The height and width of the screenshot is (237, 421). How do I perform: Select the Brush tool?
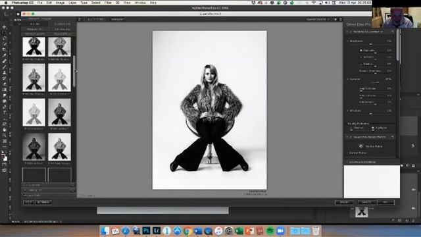click(x=5, y=67)
